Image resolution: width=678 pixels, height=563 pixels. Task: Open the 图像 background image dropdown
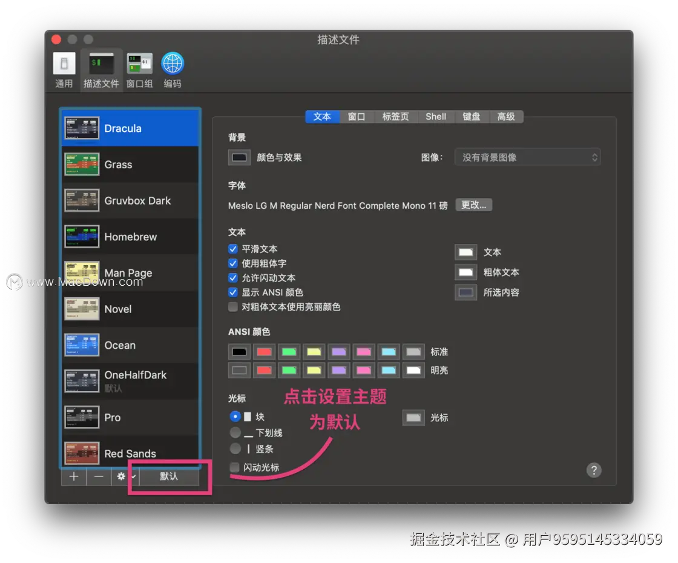point(527,157)
